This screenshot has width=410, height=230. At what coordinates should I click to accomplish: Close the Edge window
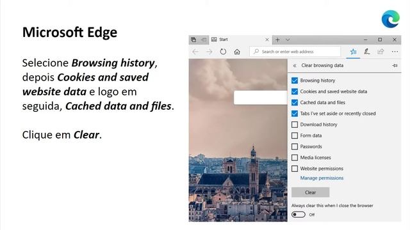click(395, 40)
